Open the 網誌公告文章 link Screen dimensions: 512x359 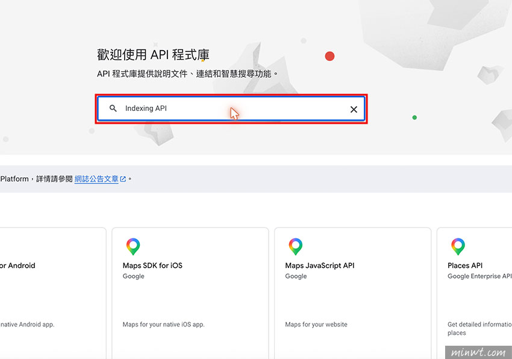pos(96,179)
